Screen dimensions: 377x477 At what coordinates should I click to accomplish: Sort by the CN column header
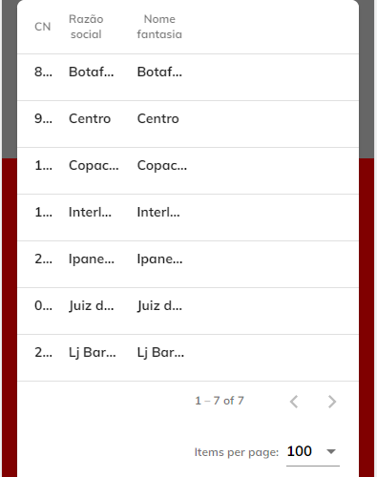43,27
